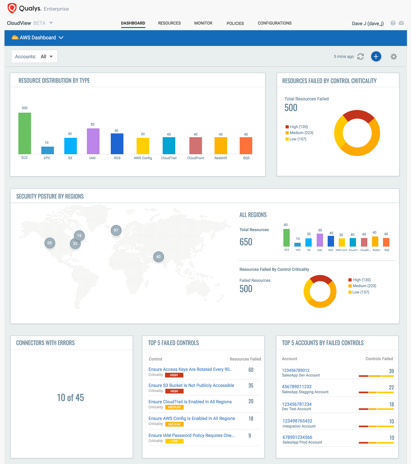Click the AWS cloud icon in the banner
411x464 pixels.
(x=15, y=38)
